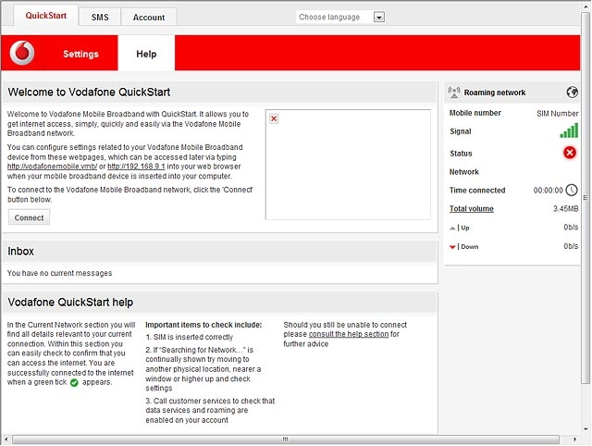Switch to the QuickStart tab
Screen dimensions: 592x446
(x=46, y=16)
